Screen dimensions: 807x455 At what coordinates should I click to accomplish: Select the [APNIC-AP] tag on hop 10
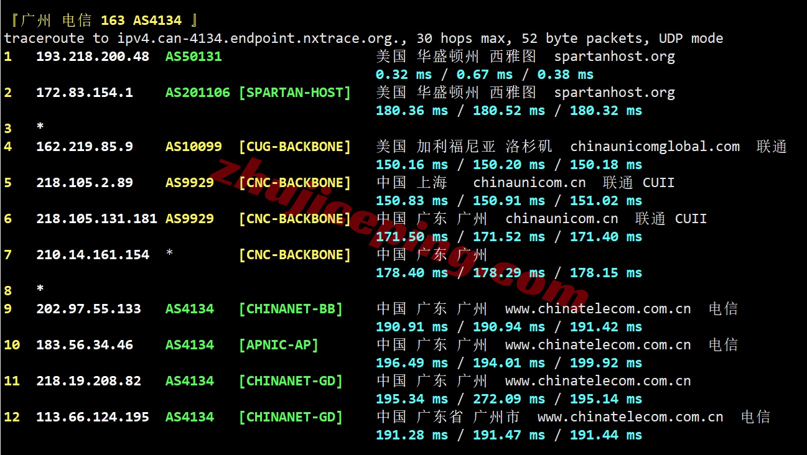[x=279, y=344]
